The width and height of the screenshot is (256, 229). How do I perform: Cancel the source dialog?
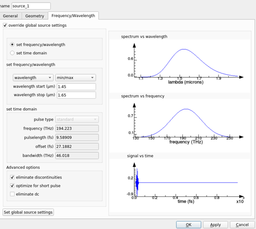click(242, 225)
